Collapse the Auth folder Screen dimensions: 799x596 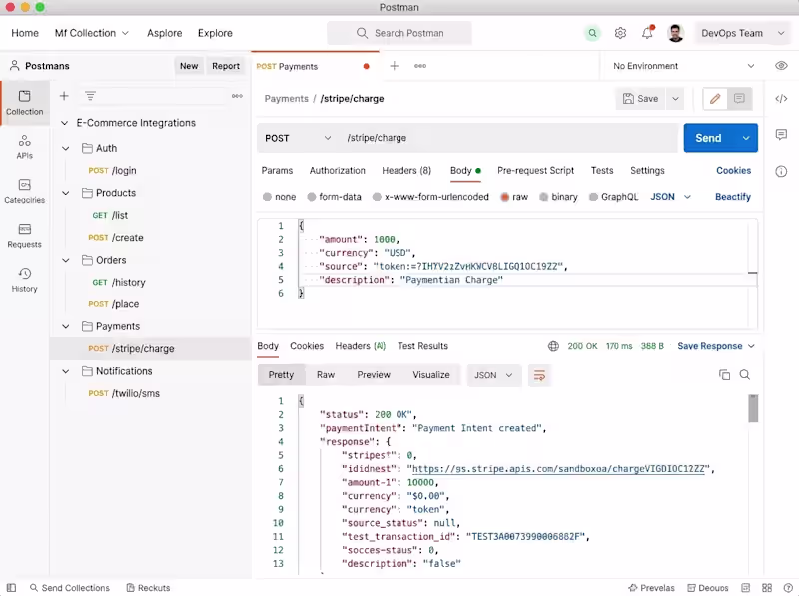tap(66, 148)
